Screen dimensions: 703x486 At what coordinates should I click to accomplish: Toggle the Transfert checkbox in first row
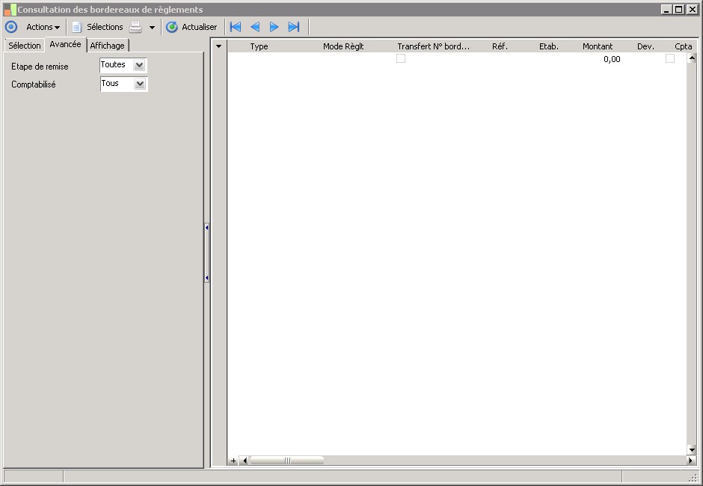401,58
